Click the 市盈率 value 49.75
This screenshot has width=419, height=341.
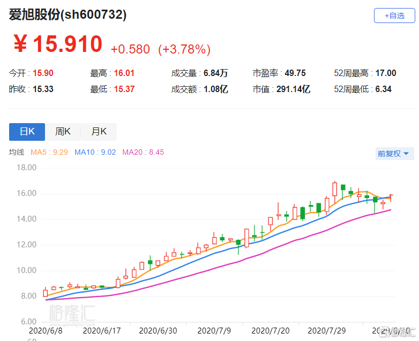click(295, 73)
